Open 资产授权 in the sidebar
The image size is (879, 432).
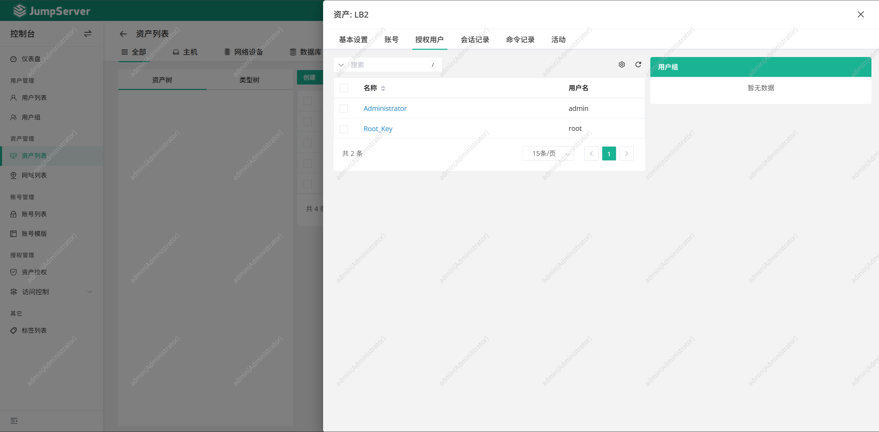34,272
